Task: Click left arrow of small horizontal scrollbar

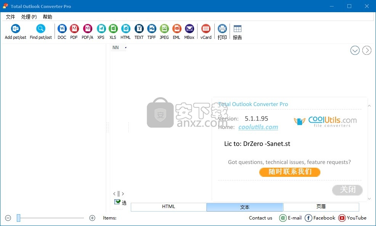Action: click(x=114, y=194)
